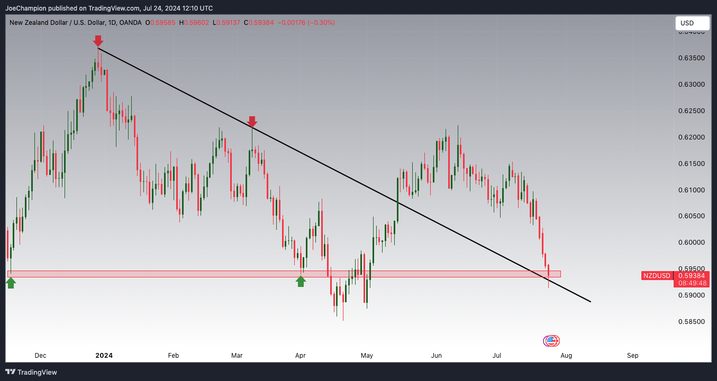Click the high value H0.59602

pyautogui.click(x=194, y=23)
